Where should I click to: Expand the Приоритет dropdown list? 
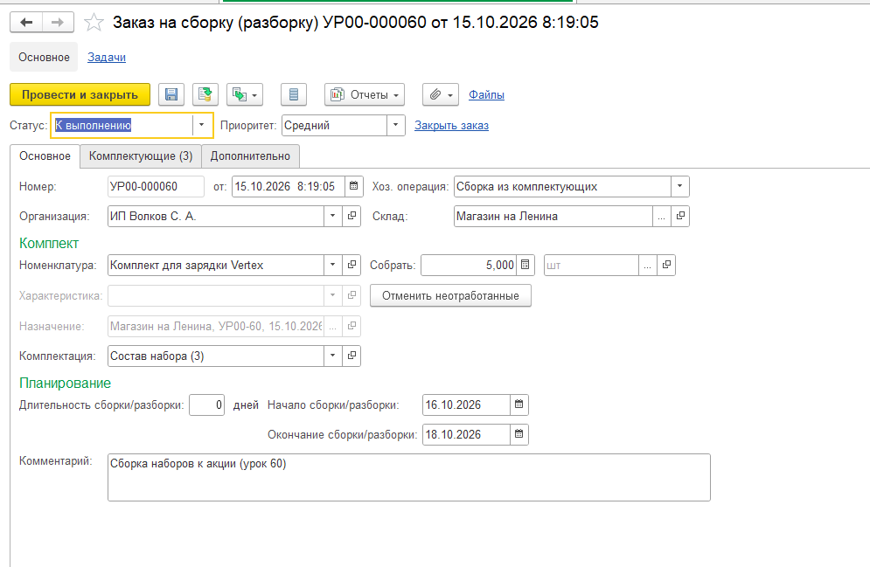[x=395, y=125]
